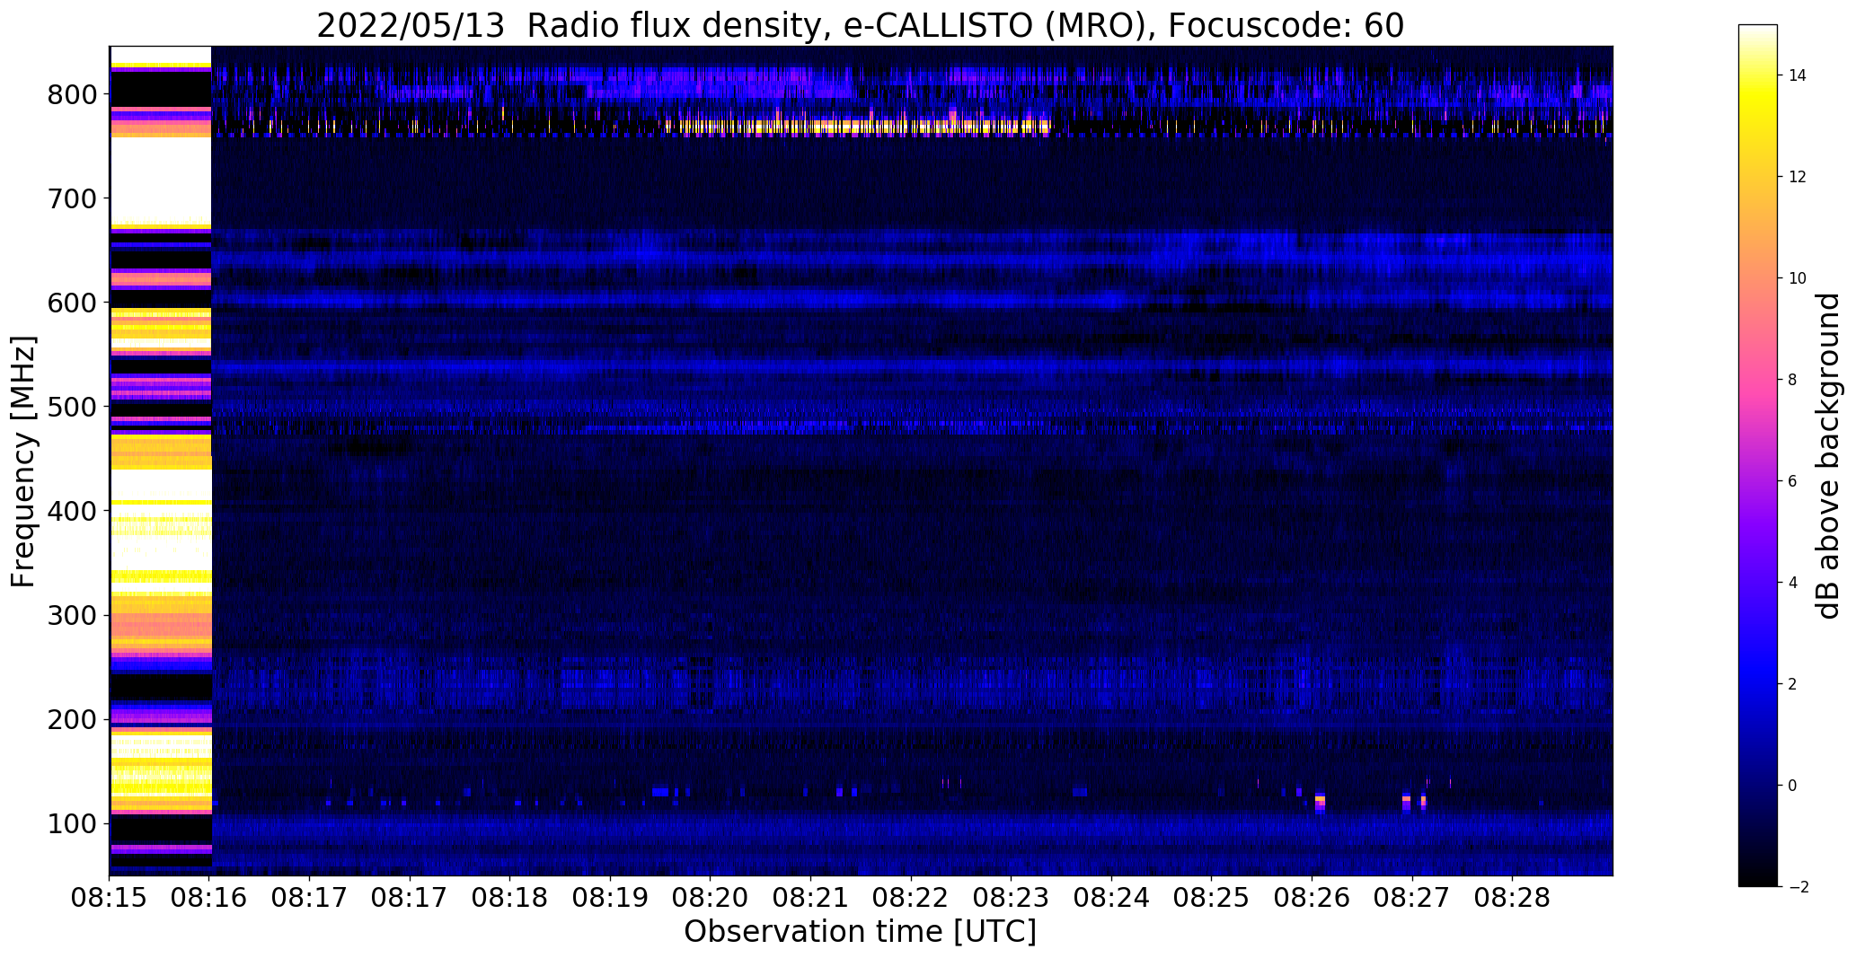Click the 500 MHz y-axis tick label
This screenshot has width=1856, height=958.
pos(72,407)
